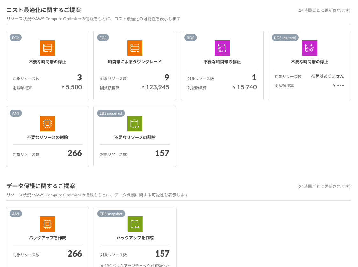Screen dimensions: 358x267
Task: Click 推奨はありません text in the Aurora card
Action: (327, 76)
